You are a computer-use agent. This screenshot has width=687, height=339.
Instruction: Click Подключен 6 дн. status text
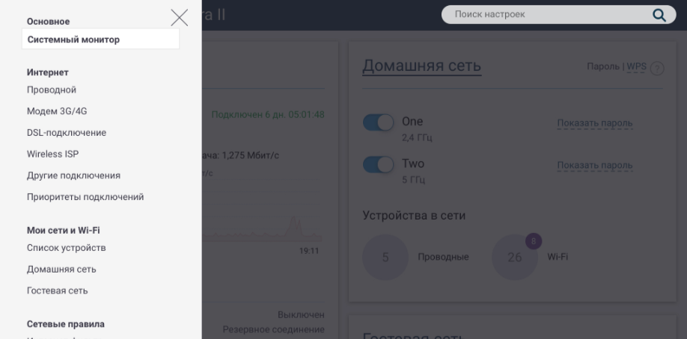coord(268,114)
